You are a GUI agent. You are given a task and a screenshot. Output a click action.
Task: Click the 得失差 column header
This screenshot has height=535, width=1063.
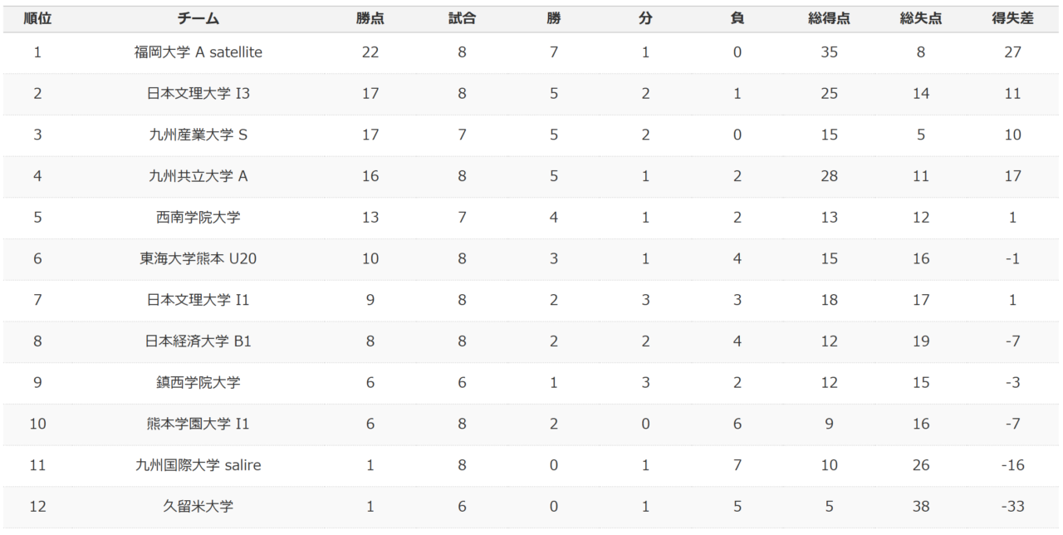point(1012,18)
